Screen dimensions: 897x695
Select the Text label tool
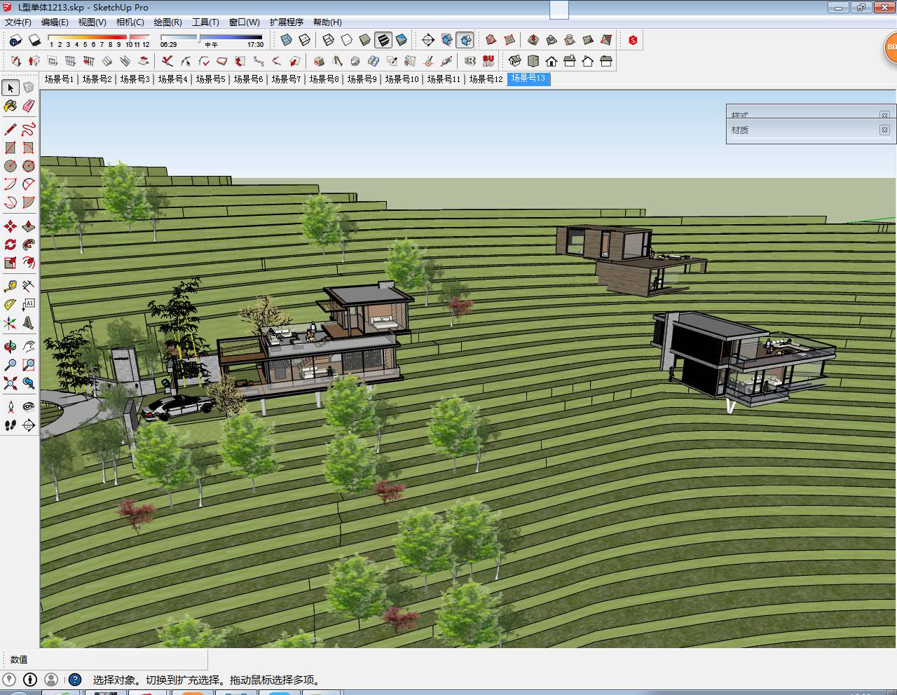click(29, 305)
